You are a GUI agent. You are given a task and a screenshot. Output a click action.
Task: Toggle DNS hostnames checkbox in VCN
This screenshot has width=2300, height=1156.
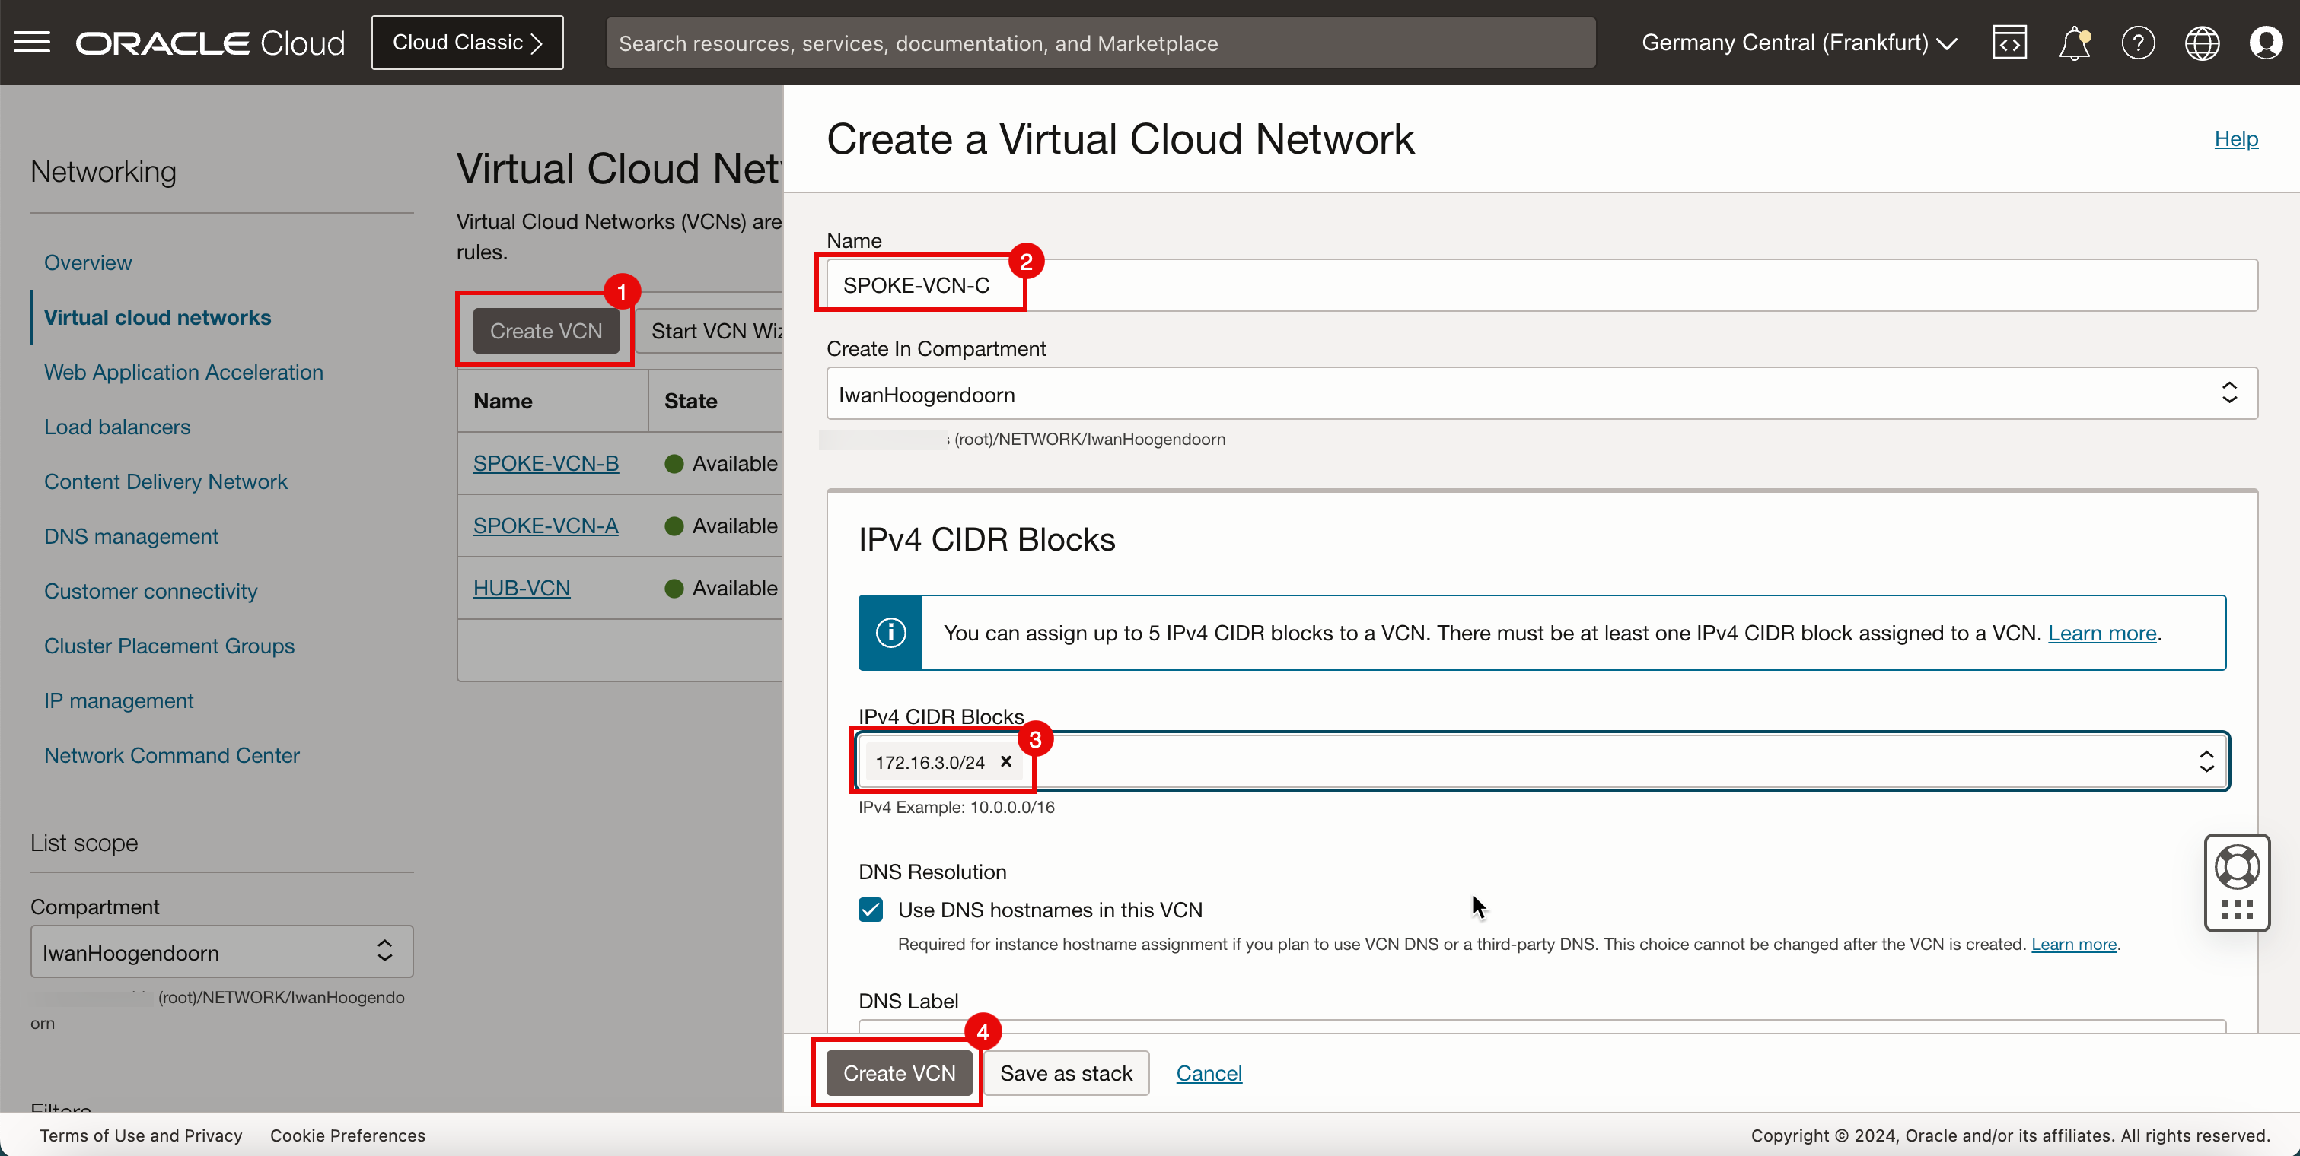872,910
